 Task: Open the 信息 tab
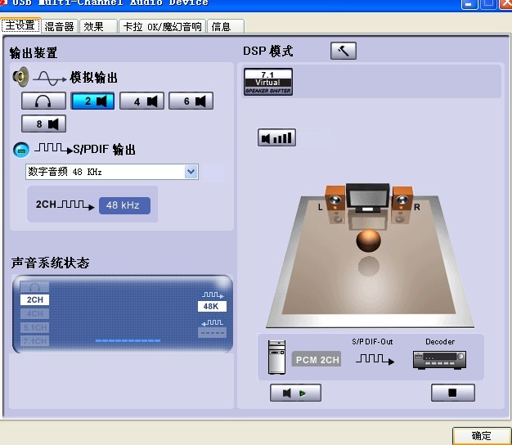point(225,26)
